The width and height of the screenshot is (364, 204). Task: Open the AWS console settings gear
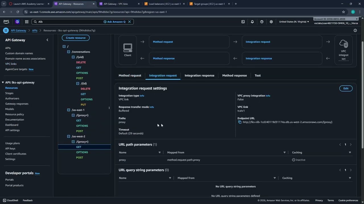(271, 22)
